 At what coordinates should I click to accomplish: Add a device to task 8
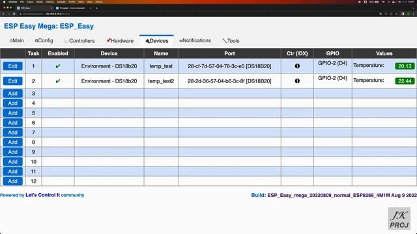pos(13,142)
